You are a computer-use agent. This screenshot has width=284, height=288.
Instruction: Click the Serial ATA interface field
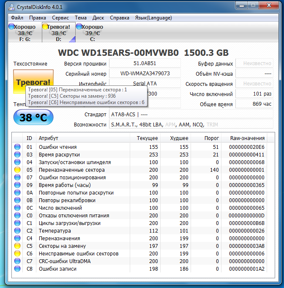(145, 84)
